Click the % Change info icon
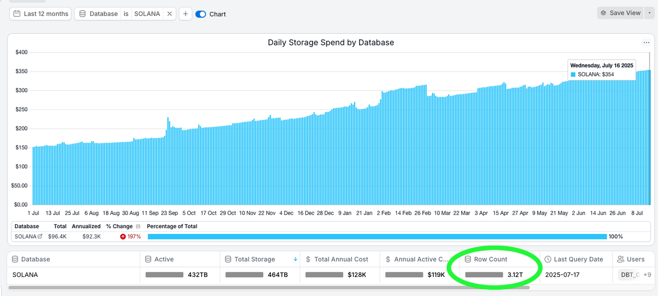Viewport: 658px width, 296px height. (x=138, y=226)
